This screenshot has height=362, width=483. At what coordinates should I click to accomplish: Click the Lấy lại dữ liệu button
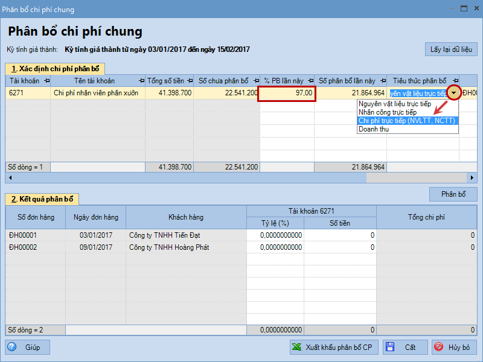click(x=451, y=49)
